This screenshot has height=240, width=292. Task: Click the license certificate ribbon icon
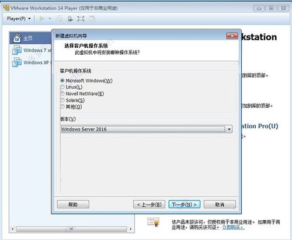[154, 222]
